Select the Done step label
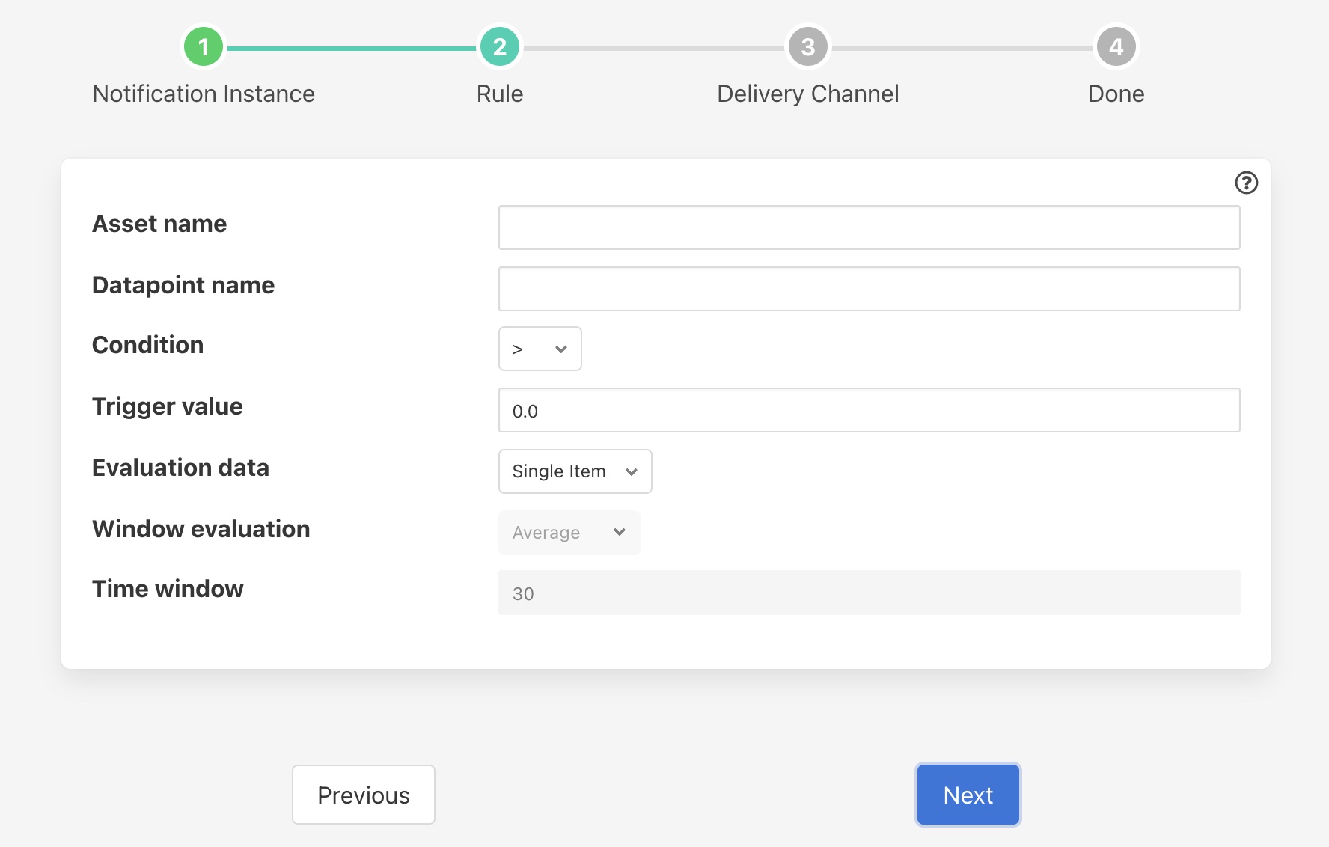 1116,94
